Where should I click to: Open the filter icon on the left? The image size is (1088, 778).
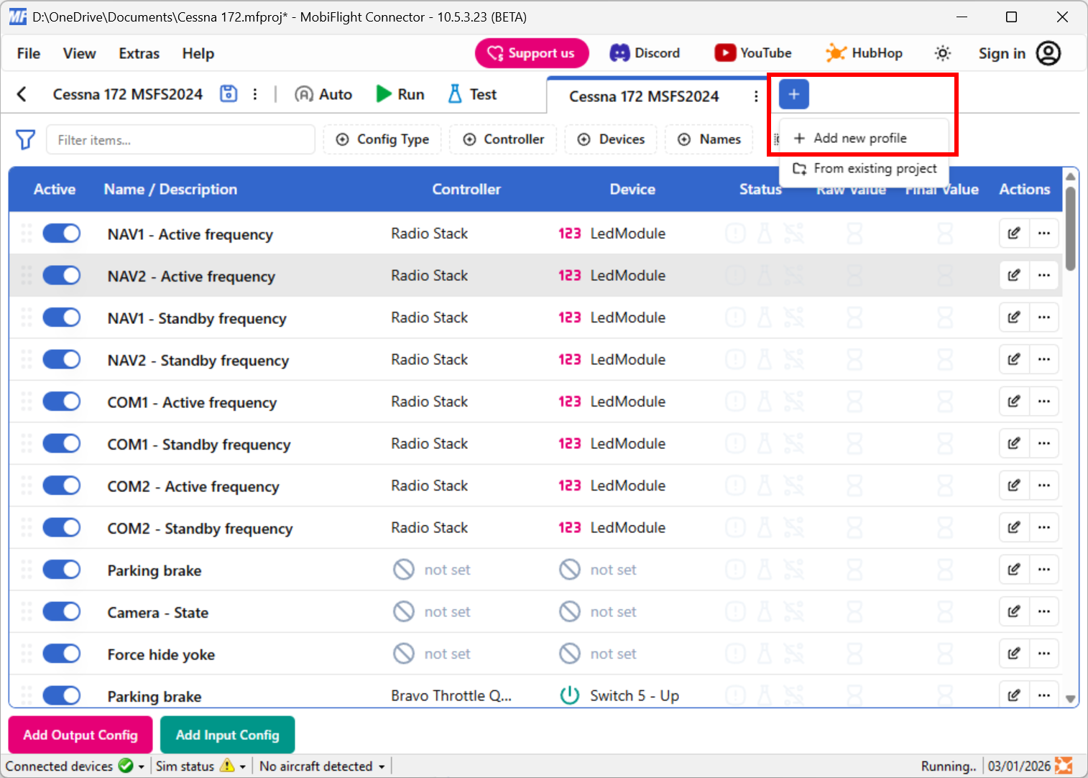(25, 139)
